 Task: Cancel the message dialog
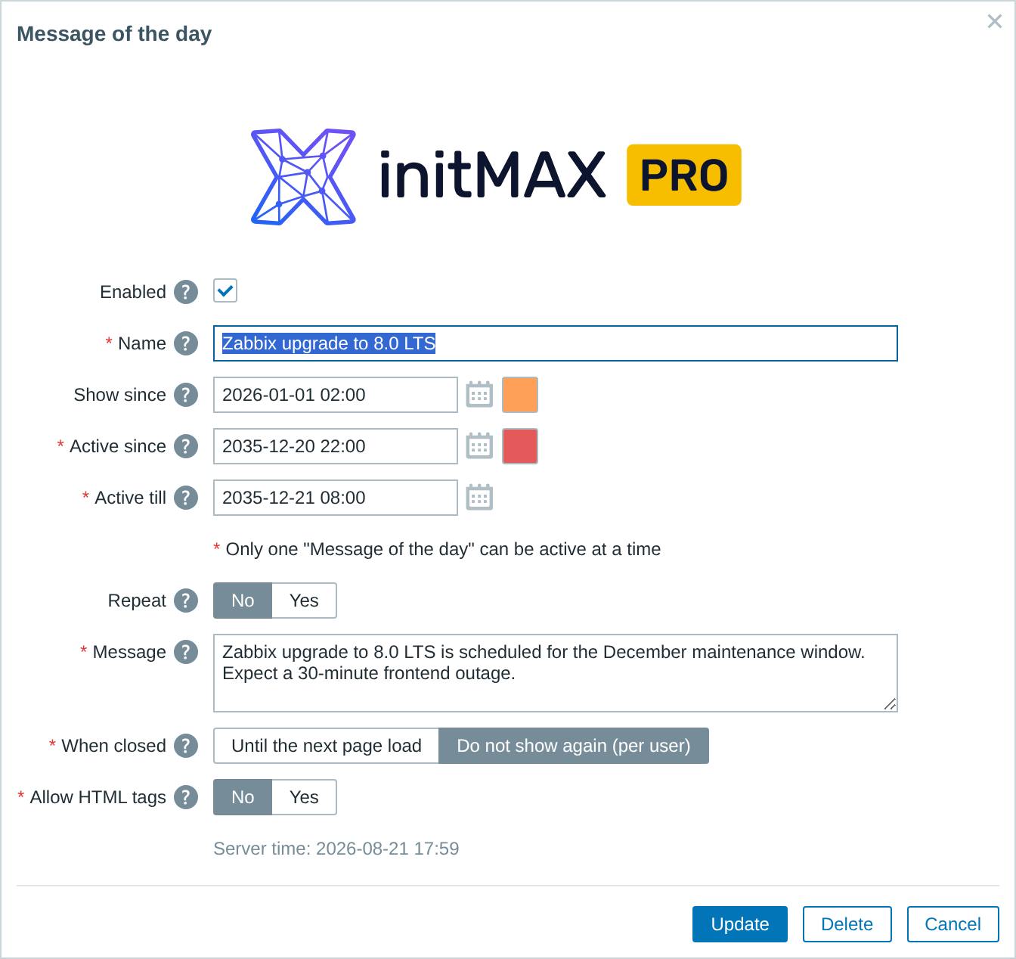[x=953, y=924]
